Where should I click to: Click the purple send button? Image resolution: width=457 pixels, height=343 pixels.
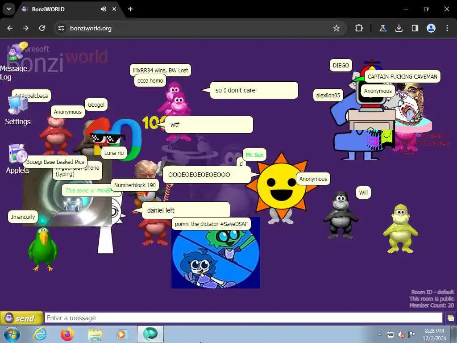tap(21, 318)
